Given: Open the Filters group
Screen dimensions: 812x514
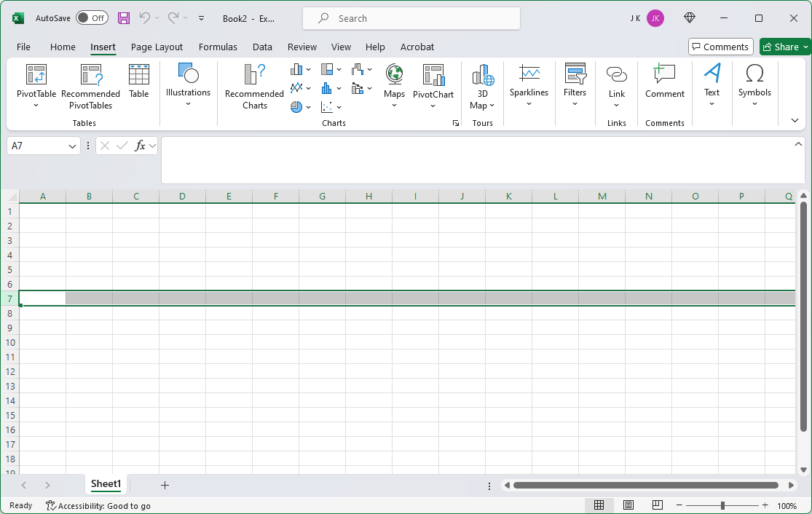Looking at the screenshot, I should coord(575,85).
